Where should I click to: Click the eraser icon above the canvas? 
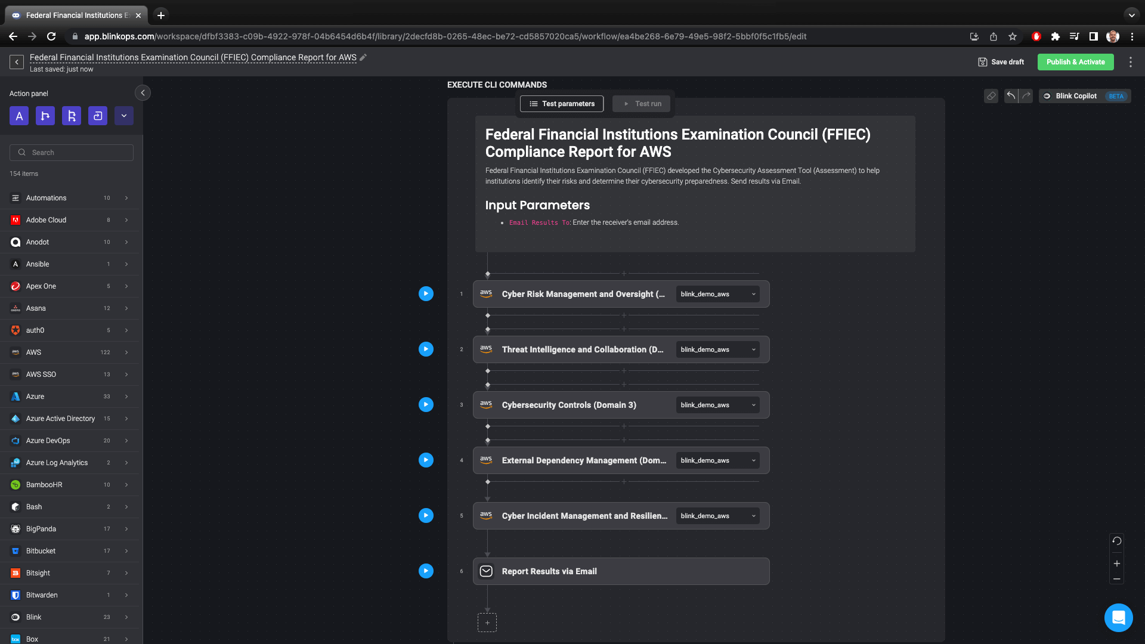(991, 96)
